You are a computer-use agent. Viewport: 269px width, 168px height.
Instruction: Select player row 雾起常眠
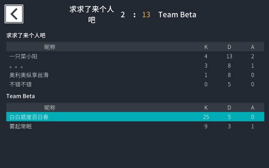135,127
